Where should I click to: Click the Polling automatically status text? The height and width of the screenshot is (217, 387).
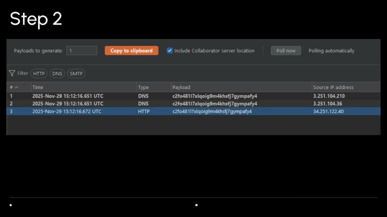pos(331,51)
